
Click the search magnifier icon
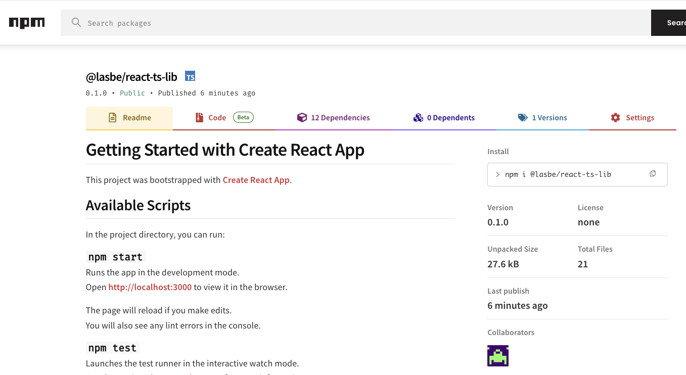coord(76,22)
